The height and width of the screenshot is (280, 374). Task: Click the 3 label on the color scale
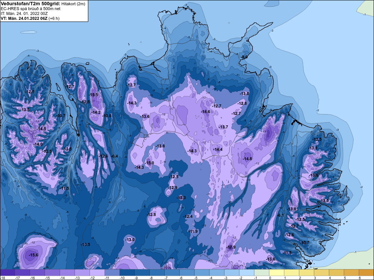315,278
